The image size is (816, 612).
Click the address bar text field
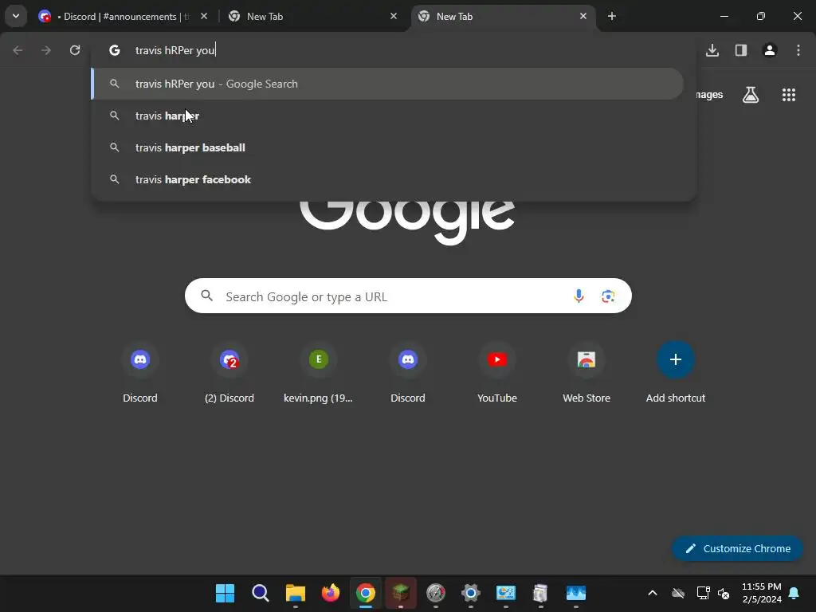[394, 50]
